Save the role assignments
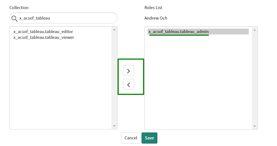The width and height of the screenshot is (277, 146). pyautogui.click(x=149, y=138)
